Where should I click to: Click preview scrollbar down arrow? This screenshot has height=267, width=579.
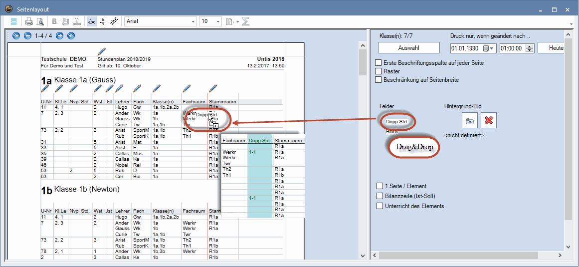coord(363,255)
